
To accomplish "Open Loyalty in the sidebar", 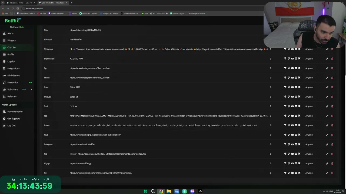I will coord(11,61).
